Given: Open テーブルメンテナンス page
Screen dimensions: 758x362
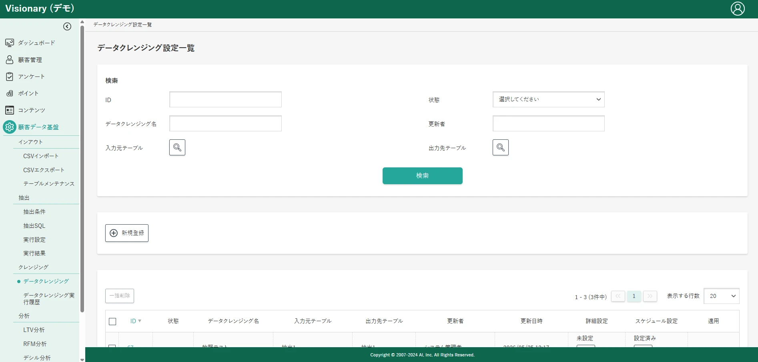Looking at the screenshot, I should pos(49,184).
